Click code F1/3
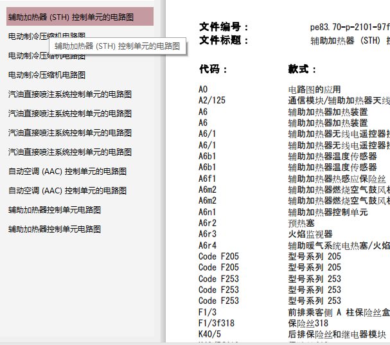The height and width of the screenshot is (345, 390). 208,312
